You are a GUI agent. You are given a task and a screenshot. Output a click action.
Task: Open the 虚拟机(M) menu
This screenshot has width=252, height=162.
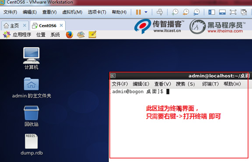click(72, 12)
